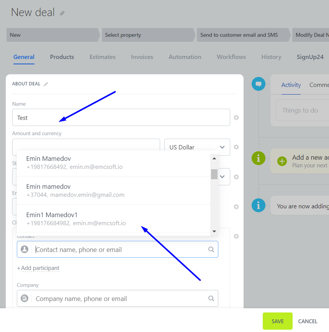Click the green plus add activity icon

coord(282,161)
